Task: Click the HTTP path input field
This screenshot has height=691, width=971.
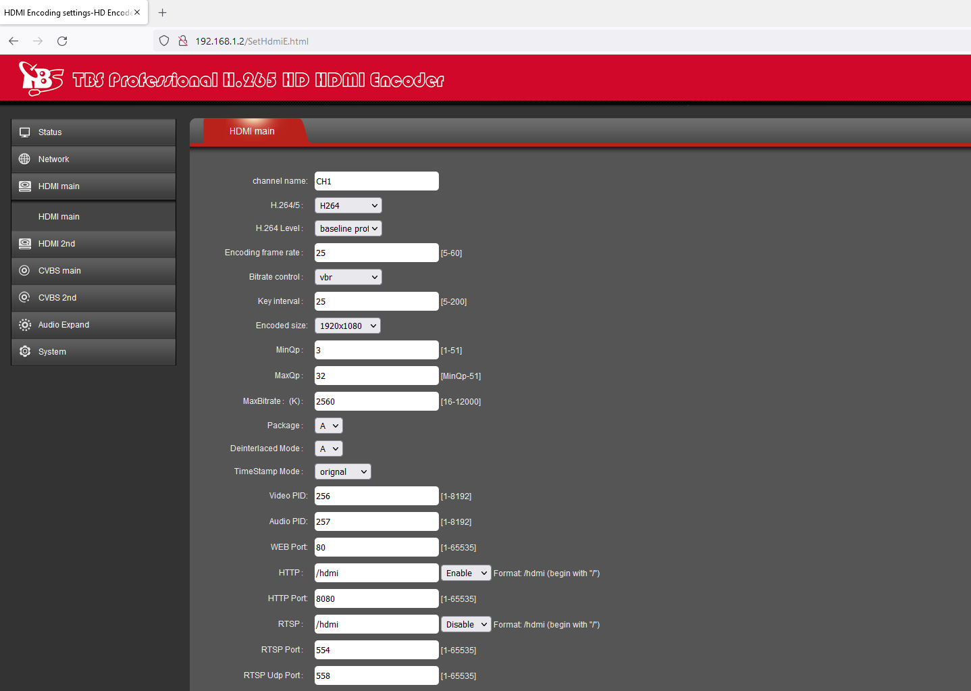Action: (x=377, y=573)
